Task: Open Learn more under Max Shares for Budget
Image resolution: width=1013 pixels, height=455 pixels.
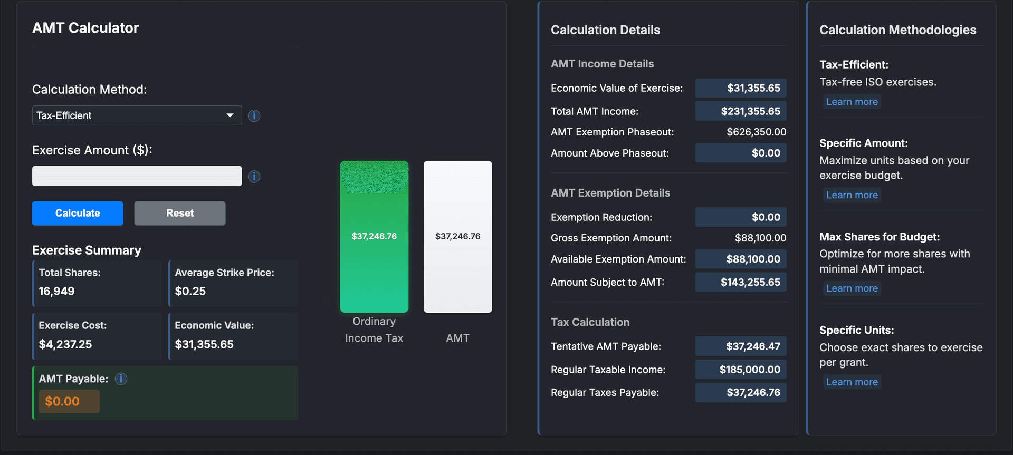Action: tap(852, 288)
